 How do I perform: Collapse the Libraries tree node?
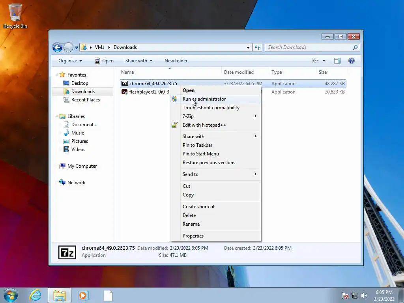point(56,116)
